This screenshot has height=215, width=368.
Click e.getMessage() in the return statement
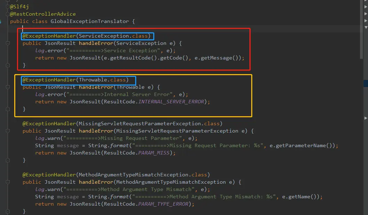pos(216,58)
